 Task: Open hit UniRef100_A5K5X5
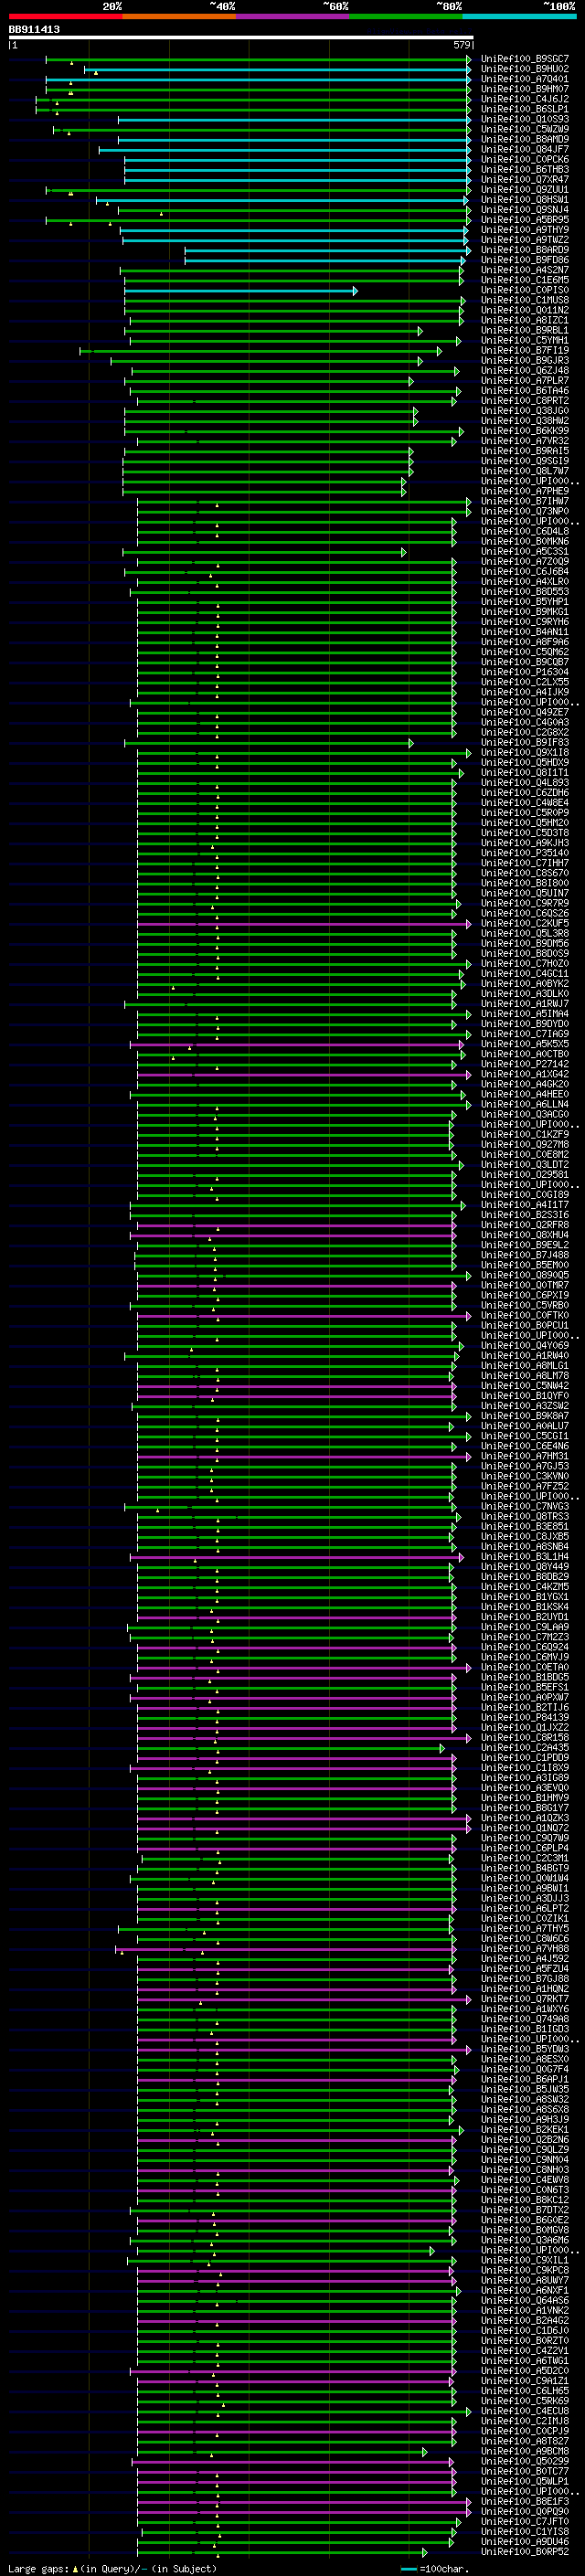point(525,1044)
